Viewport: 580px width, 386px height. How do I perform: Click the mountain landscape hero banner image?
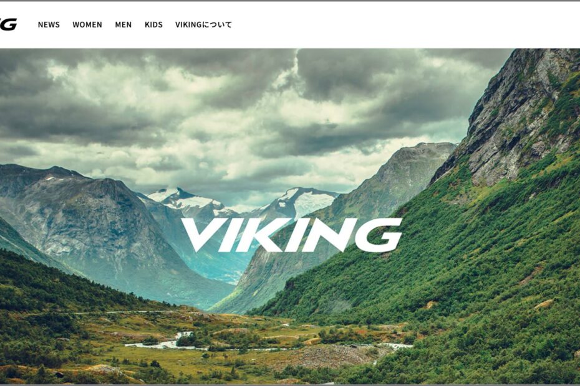(x=290, y=217)
